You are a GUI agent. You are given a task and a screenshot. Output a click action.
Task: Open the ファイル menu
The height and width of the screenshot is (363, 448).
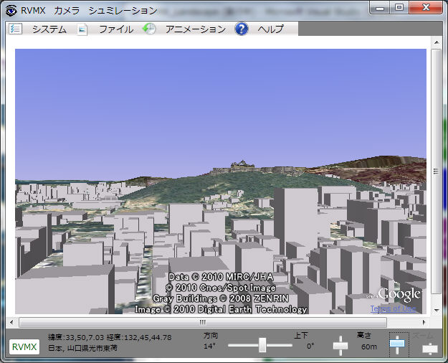[x=115, y=29]
